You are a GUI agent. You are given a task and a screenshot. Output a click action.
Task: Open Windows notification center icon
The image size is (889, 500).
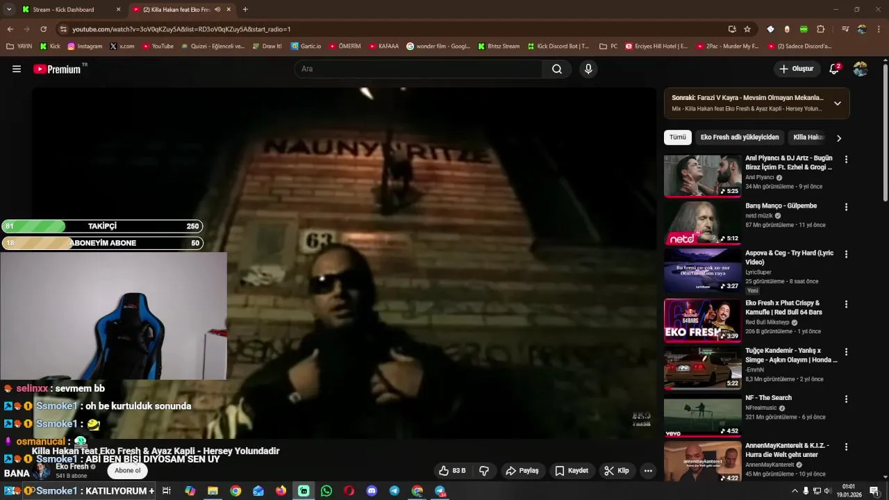(x=874, y=491)
